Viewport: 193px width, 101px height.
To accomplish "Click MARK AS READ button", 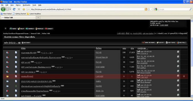I will [148, 43].
